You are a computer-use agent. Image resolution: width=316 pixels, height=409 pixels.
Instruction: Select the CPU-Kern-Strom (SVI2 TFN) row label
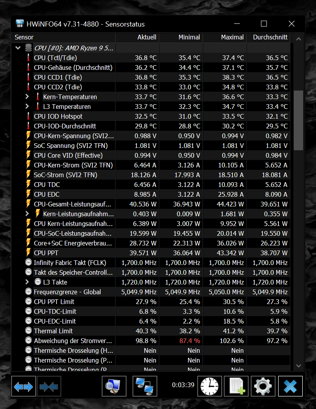(73, 165)
